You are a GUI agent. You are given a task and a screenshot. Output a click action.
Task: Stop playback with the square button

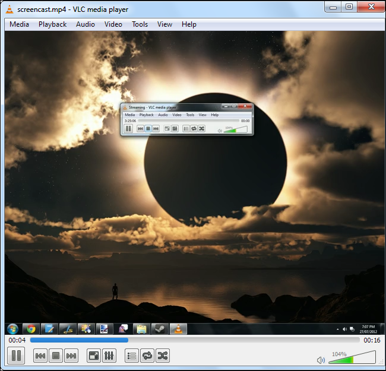pyautogui.click(x=56, y=356)
